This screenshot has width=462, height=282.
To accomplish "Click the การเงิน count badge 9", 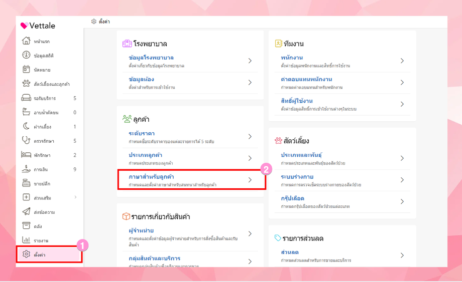I will click(x=75, y=169).
